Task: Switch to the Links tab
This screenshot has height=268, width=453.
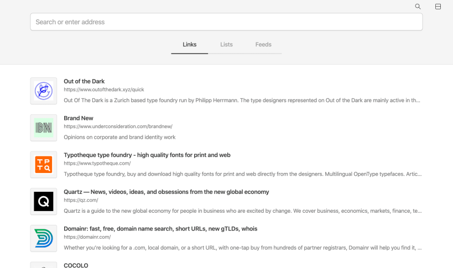Action: [x=190, y=44]
